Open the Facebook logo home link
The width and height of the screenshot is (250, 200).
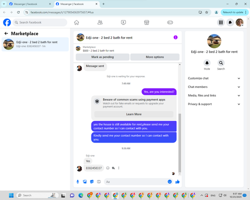click(7, 22)
